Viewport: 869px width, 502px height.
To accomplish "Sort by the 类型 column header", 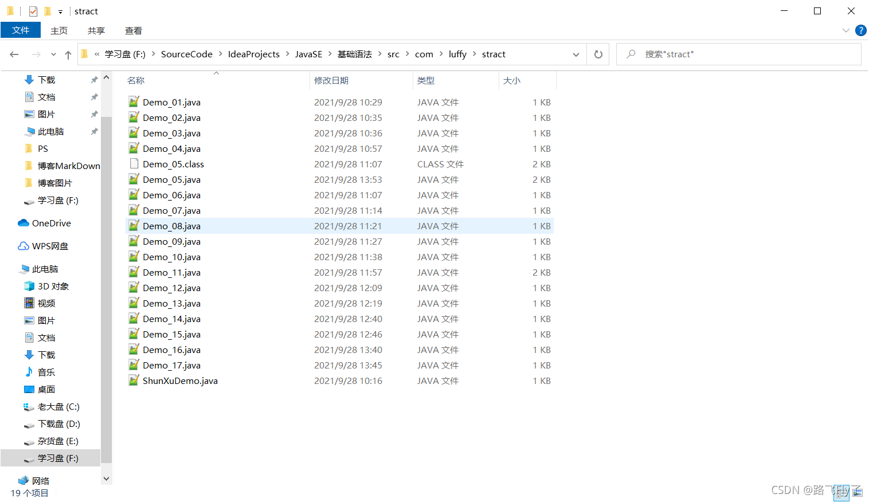I will pyautogui.click(x=426, y=81).
